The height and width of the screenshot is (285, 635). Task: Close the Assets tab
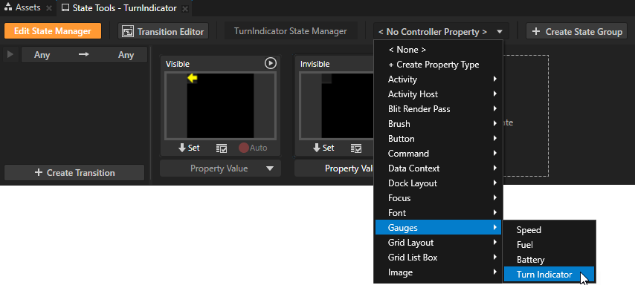48,8
